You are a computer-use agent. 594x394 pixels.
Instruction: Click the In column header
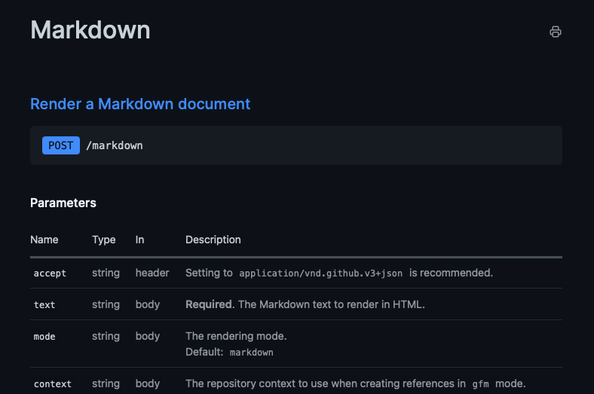point(139,240)
